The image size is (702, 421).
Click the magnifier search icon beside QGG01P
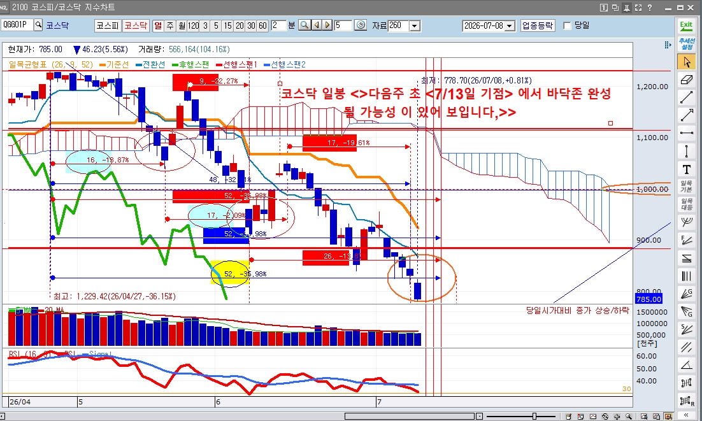38,25
